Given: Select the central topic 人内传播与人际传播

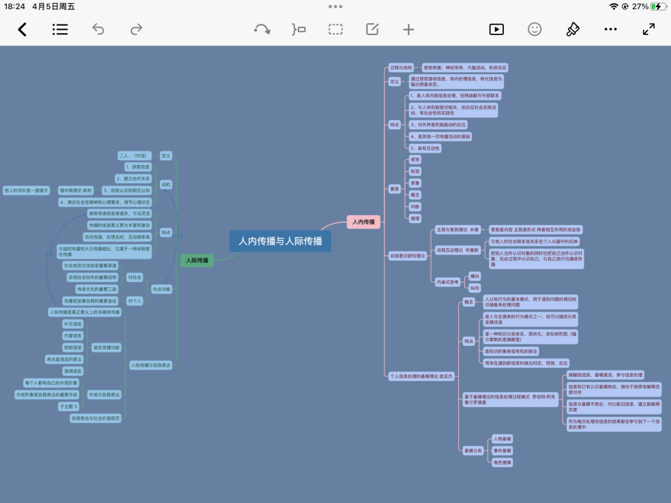Looking at the screenshot, I should [x=280, y=241].
